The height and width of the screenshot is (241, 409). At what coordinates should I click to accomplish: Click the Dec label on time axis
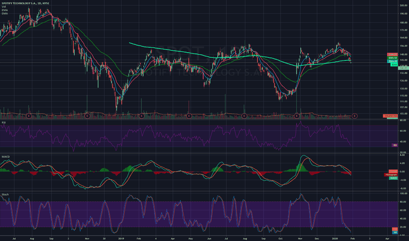[x=317, y=238]
